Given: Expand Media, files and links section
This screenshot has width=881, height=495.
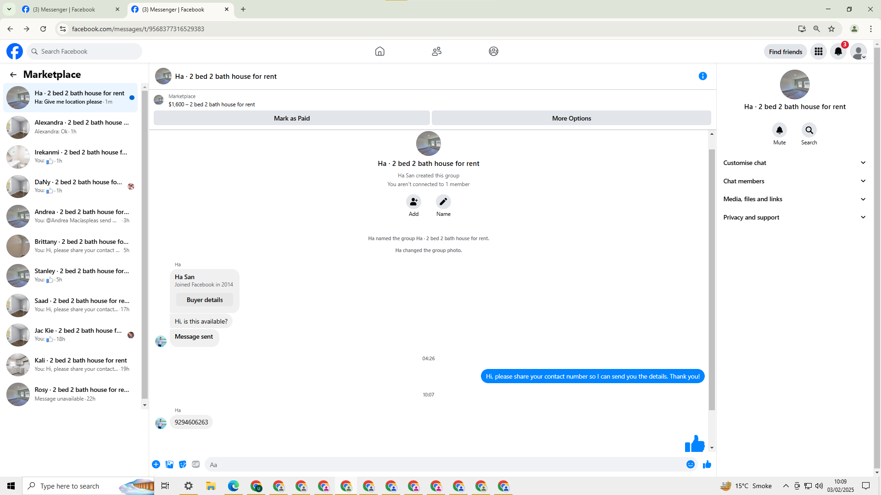Looking at the screenshot, I should point(795,199).
